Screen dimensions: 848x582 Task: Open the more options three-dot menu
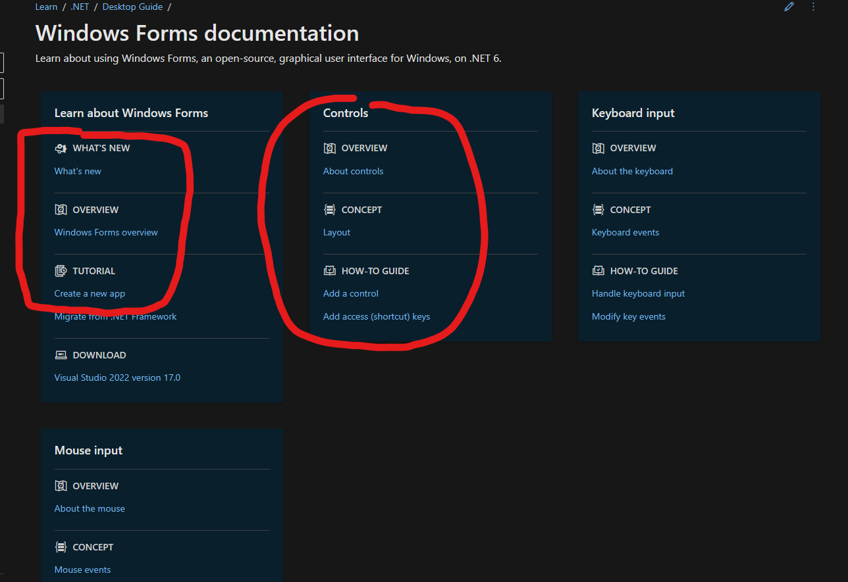tap(813, 7)
